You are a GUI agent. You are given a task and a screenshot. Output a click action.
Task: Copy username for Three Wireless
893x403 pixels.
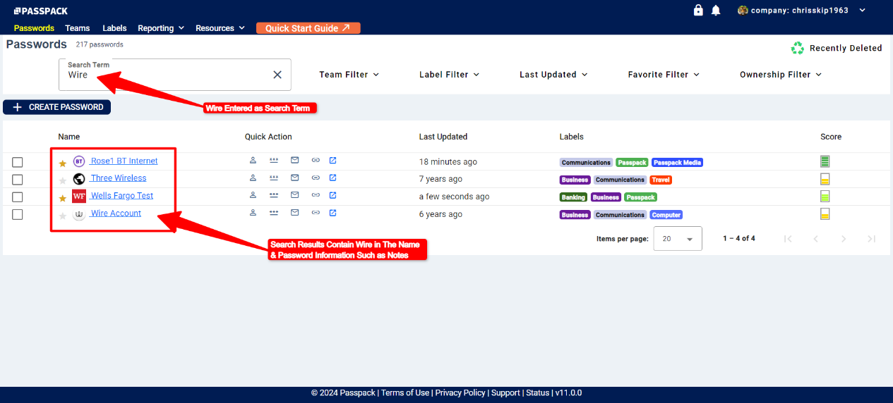(x=253, y=178)
